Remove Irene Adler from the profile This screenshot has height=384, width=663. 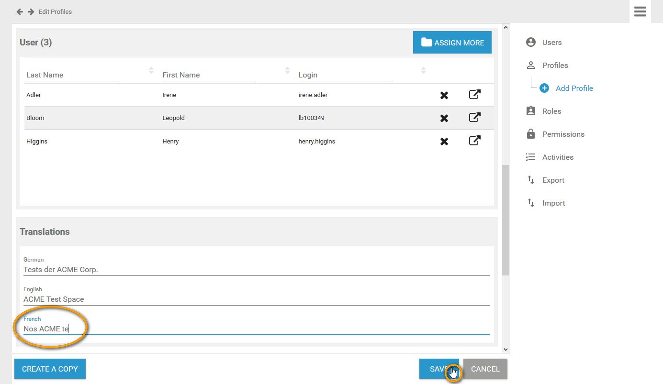(x=444, y=95)
